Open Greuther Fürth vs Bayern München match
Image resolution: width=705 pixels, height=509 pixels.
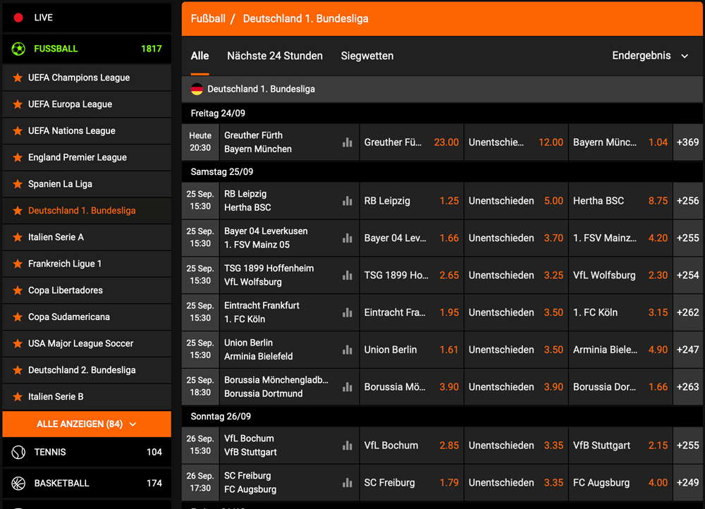coord(258,142)
